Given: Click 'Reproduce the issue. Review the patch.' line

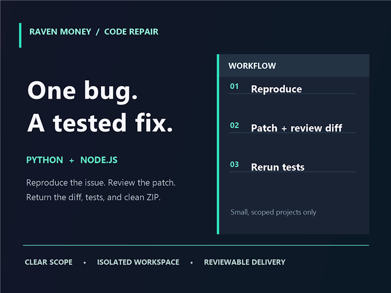Looking at the screenshot, I should click(101, 183).
